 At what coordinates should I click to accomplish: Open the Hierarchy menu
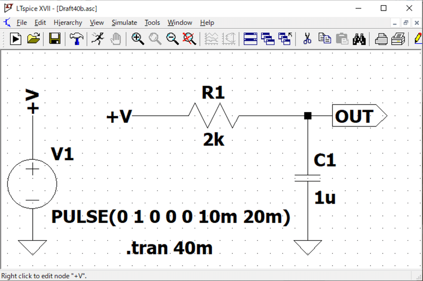[68, 23]
